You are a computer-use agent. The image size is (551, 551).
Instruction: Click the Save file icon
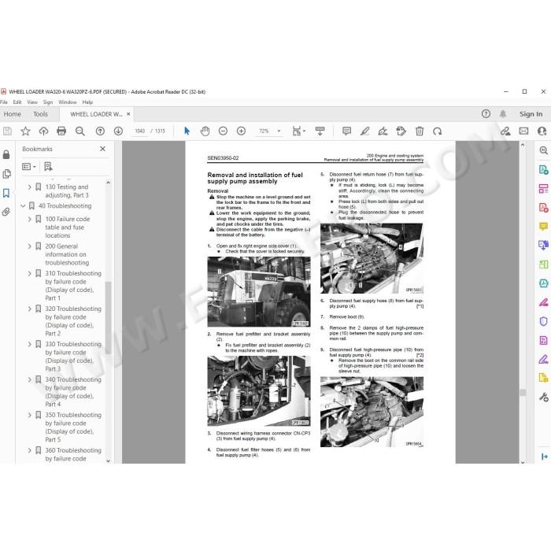coord(7,131)
